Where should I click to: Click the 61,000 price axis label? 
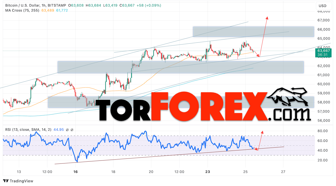(x=324, y=75)
